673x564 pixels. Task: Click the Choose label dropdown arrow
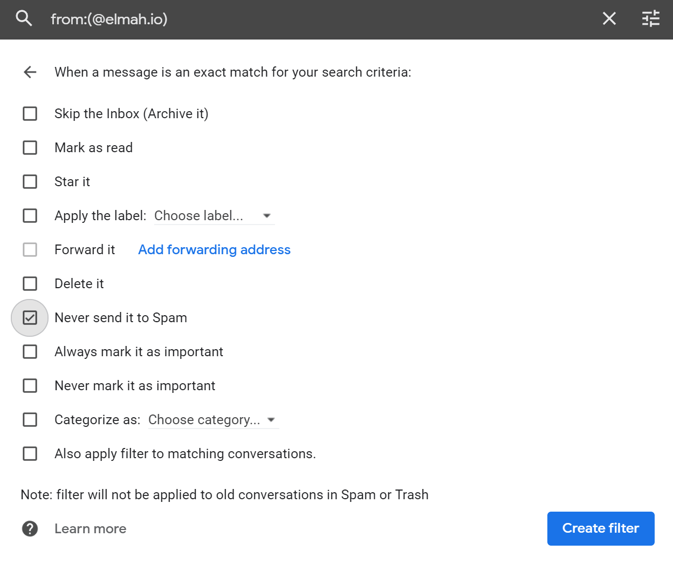tap(266, 216)
